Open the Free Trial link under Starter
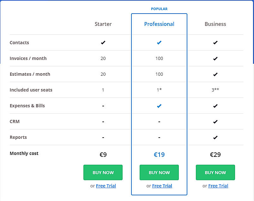 click(x=106, y=186)
